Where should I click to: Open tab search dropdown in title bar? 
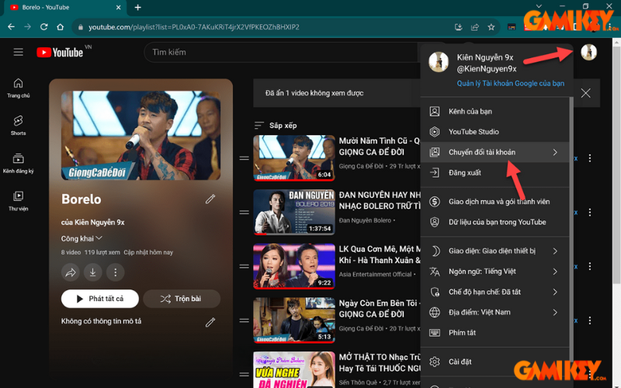tap(539, 6)
